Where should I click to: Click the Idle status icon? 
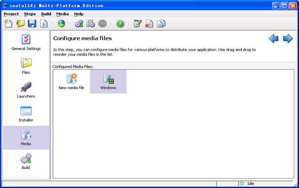[242, 183]
